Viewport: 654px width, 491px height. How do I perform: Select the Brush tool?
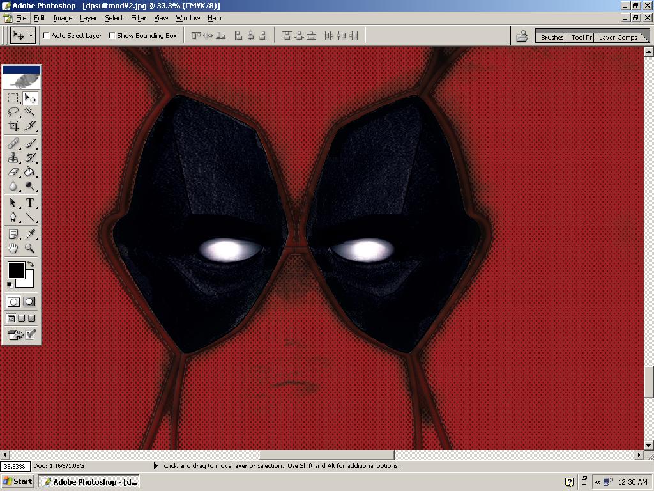(31, 144)
